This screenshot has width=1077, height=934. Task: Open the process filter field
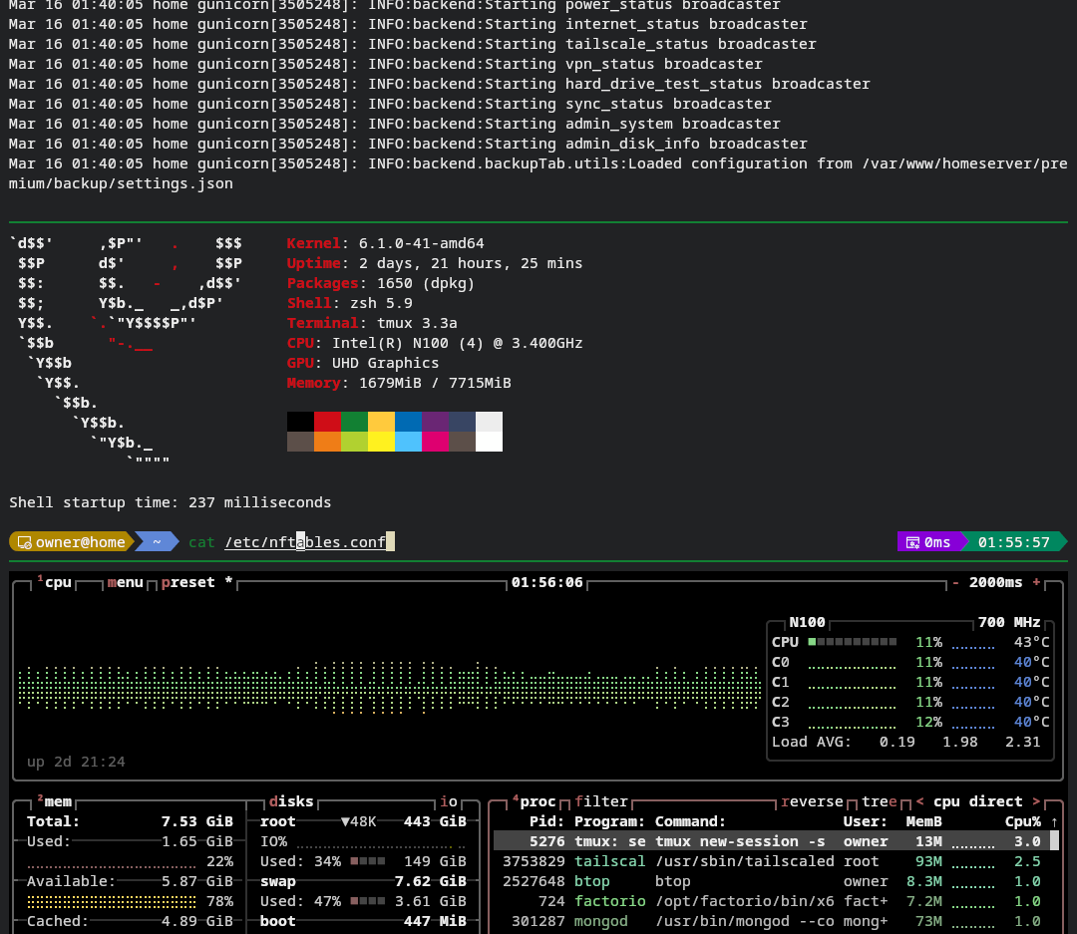coord(601,801)
